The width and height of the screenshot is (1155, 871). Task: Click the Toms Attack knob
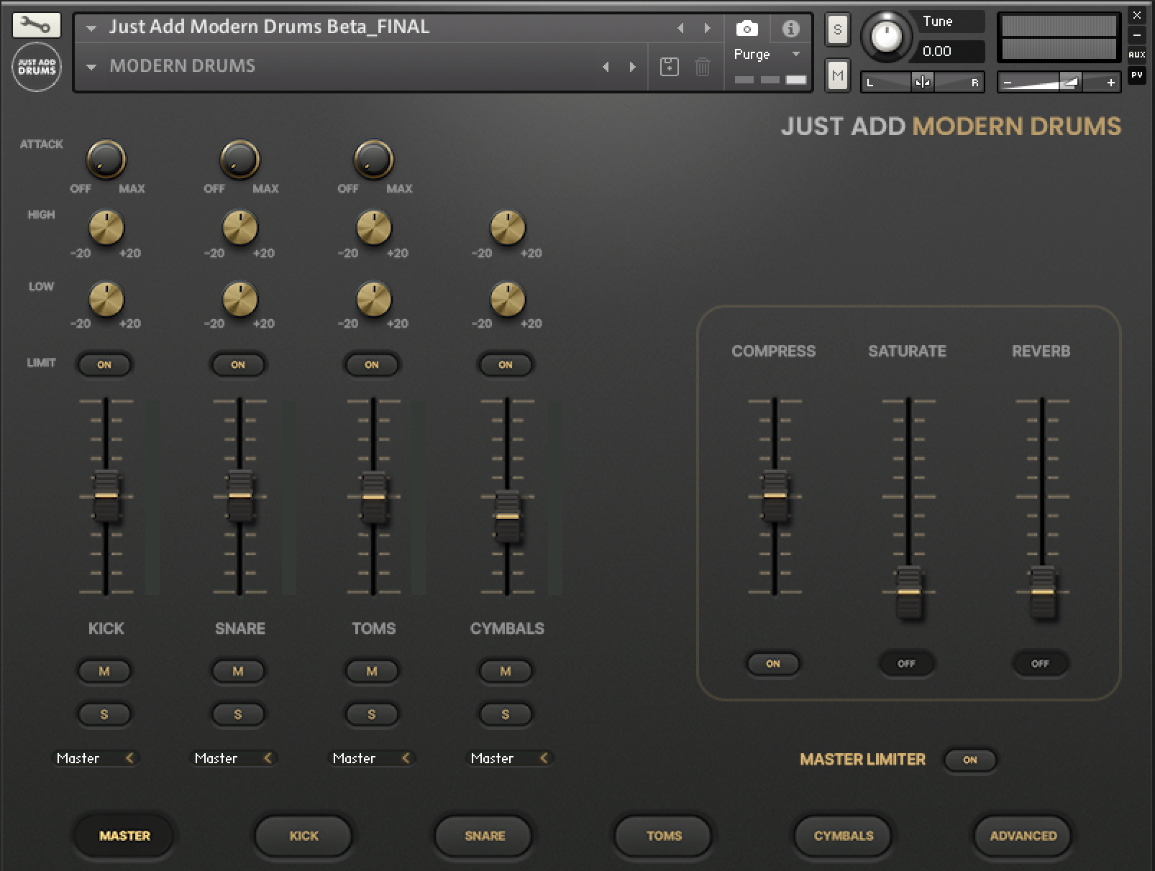click(373, 159)
